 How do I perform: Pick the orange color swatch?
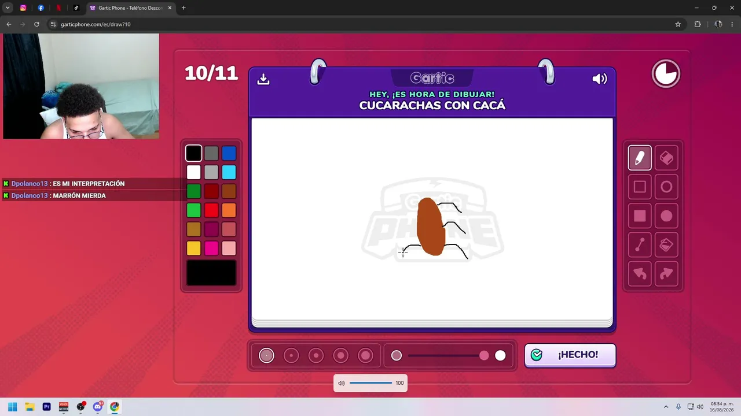[229, 210]
